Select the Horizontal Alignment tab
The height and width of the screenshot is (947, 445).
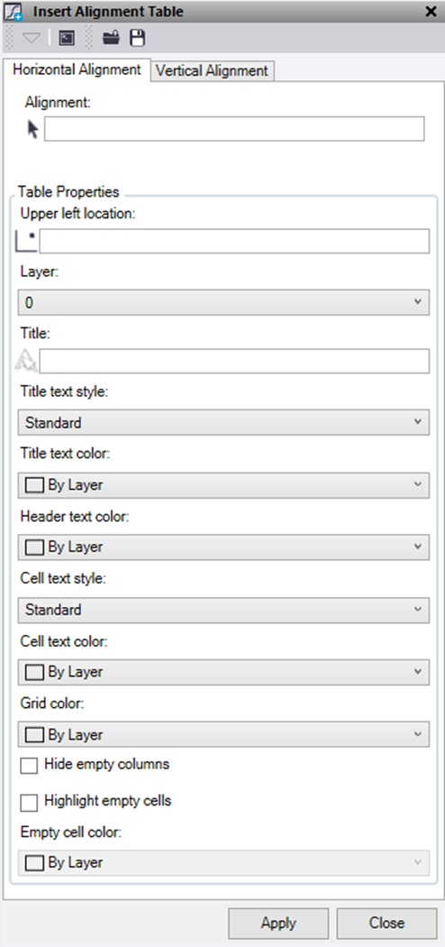(77, 69)
